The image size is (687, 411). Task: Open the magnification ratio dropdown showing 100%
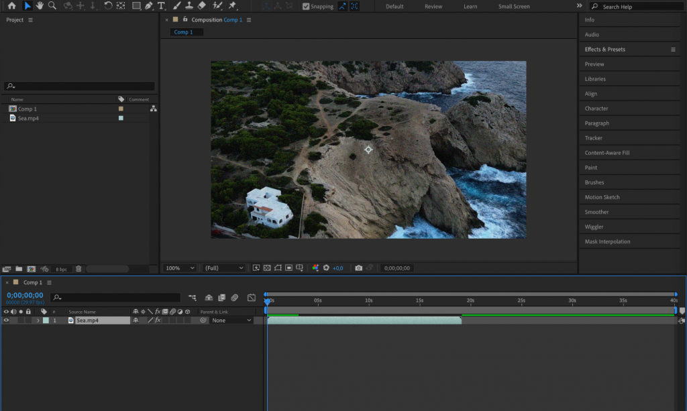tap(178, 268)
